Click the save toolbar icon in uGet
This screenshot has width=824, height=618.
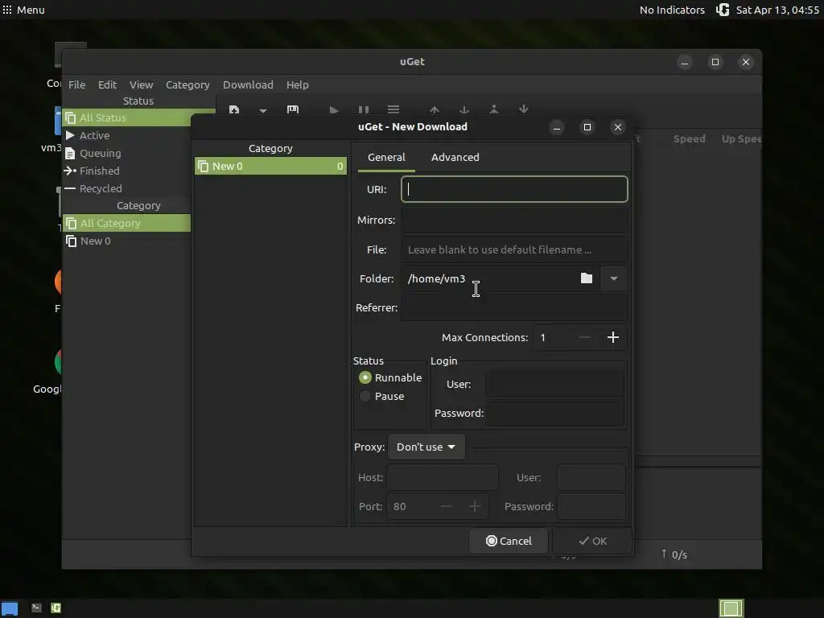[x=293, y=109]
